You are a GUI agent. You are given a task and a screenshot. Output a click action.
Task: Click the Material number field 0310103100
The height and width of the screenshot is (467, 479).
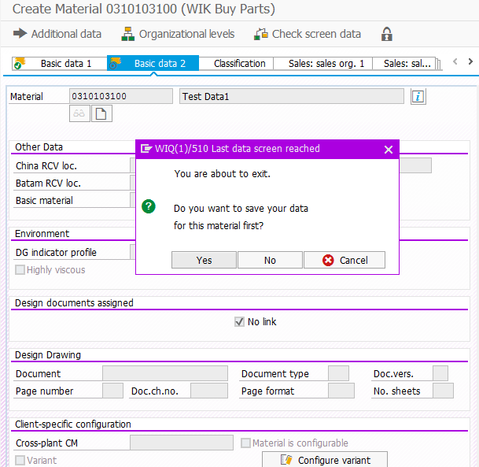click(x=121, y=96)
